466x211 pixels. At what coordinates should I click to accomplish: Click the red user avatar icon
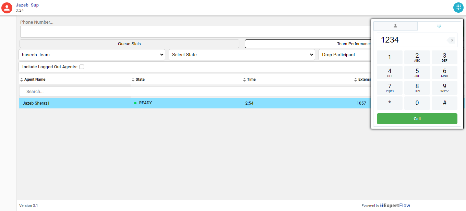(7, 8)
